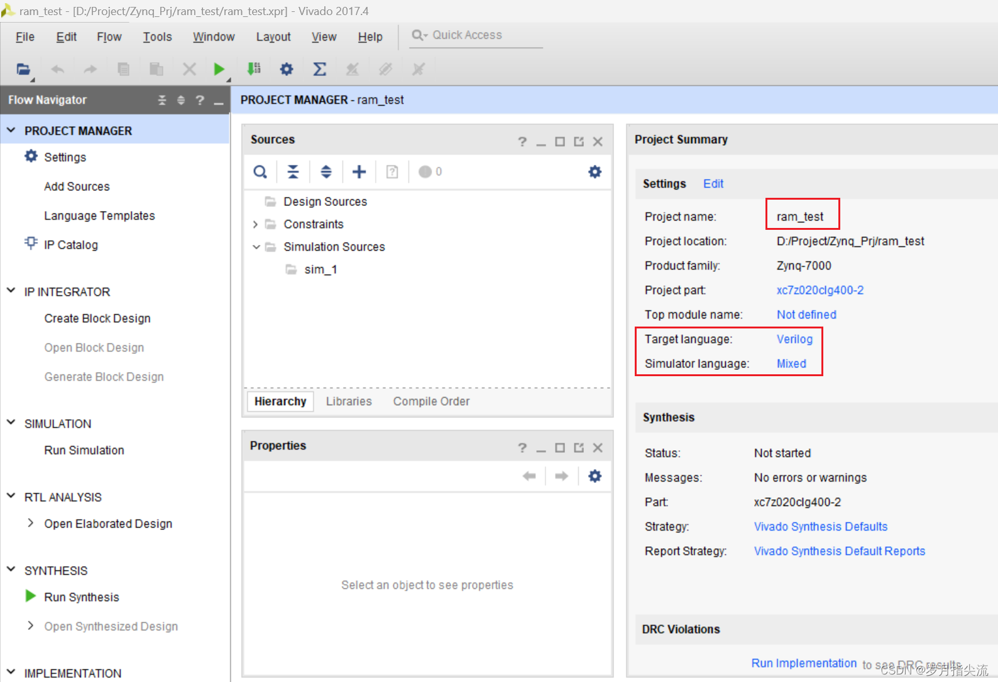Screen dimensions: 998x682
Task: Click the Run Implementation link
Action: [804, 663]
